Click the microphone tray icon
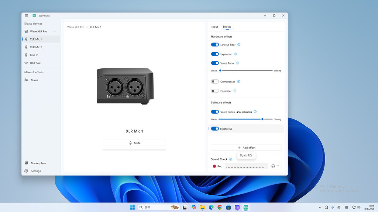This screenshot has height=212, width=378. point(333,207)
